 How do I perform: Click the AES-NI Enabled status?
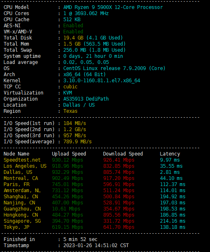click(73, 26)
